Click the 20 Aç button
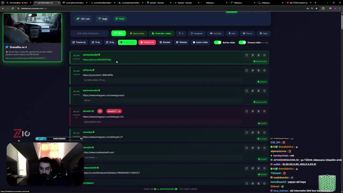Viewport: 343px width, 193px height. (x=110, y=42)
